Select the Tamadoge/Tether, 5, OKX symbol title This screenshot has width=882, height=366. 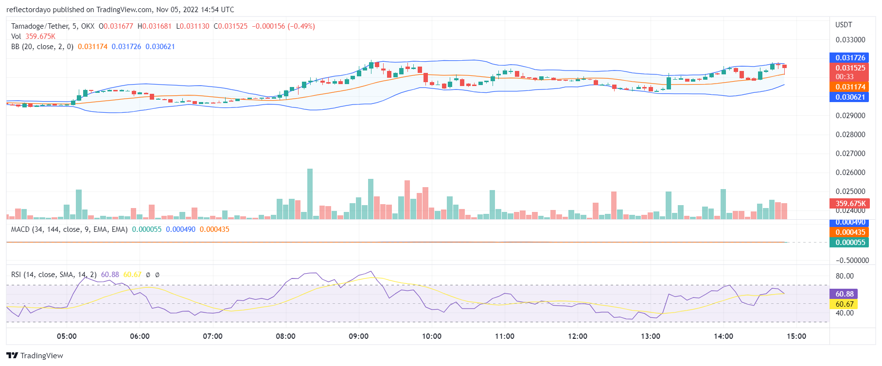point(53,26)
